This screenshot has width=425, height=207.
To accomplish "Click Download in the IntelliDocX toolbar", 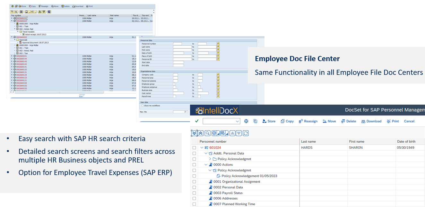I will (371, 121).
